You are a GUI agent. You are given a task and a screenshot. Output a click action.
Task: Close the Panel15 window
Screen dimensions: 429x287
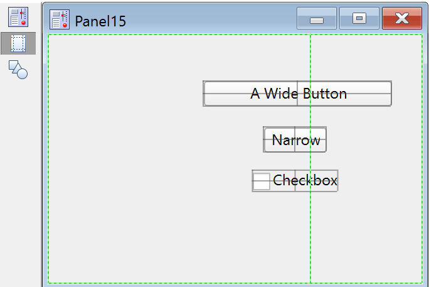(x=402, y=19)
